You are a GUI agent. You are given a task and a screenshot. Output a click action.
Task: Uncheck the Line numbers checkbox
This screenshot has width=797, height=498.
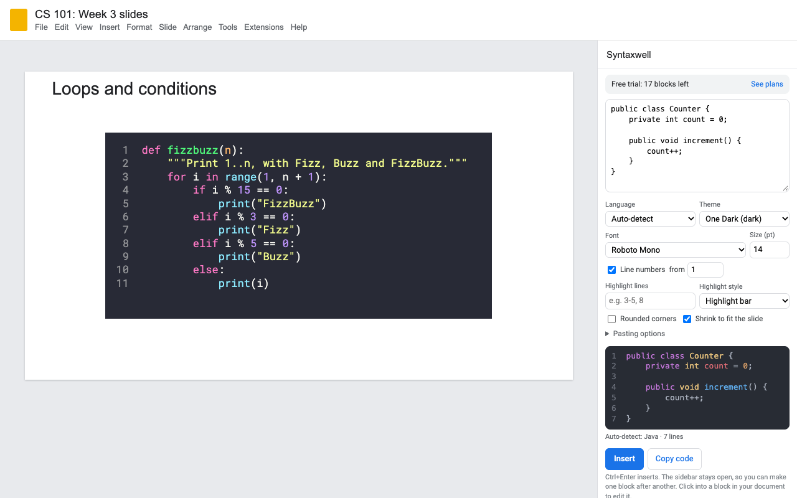click(612, 270)
